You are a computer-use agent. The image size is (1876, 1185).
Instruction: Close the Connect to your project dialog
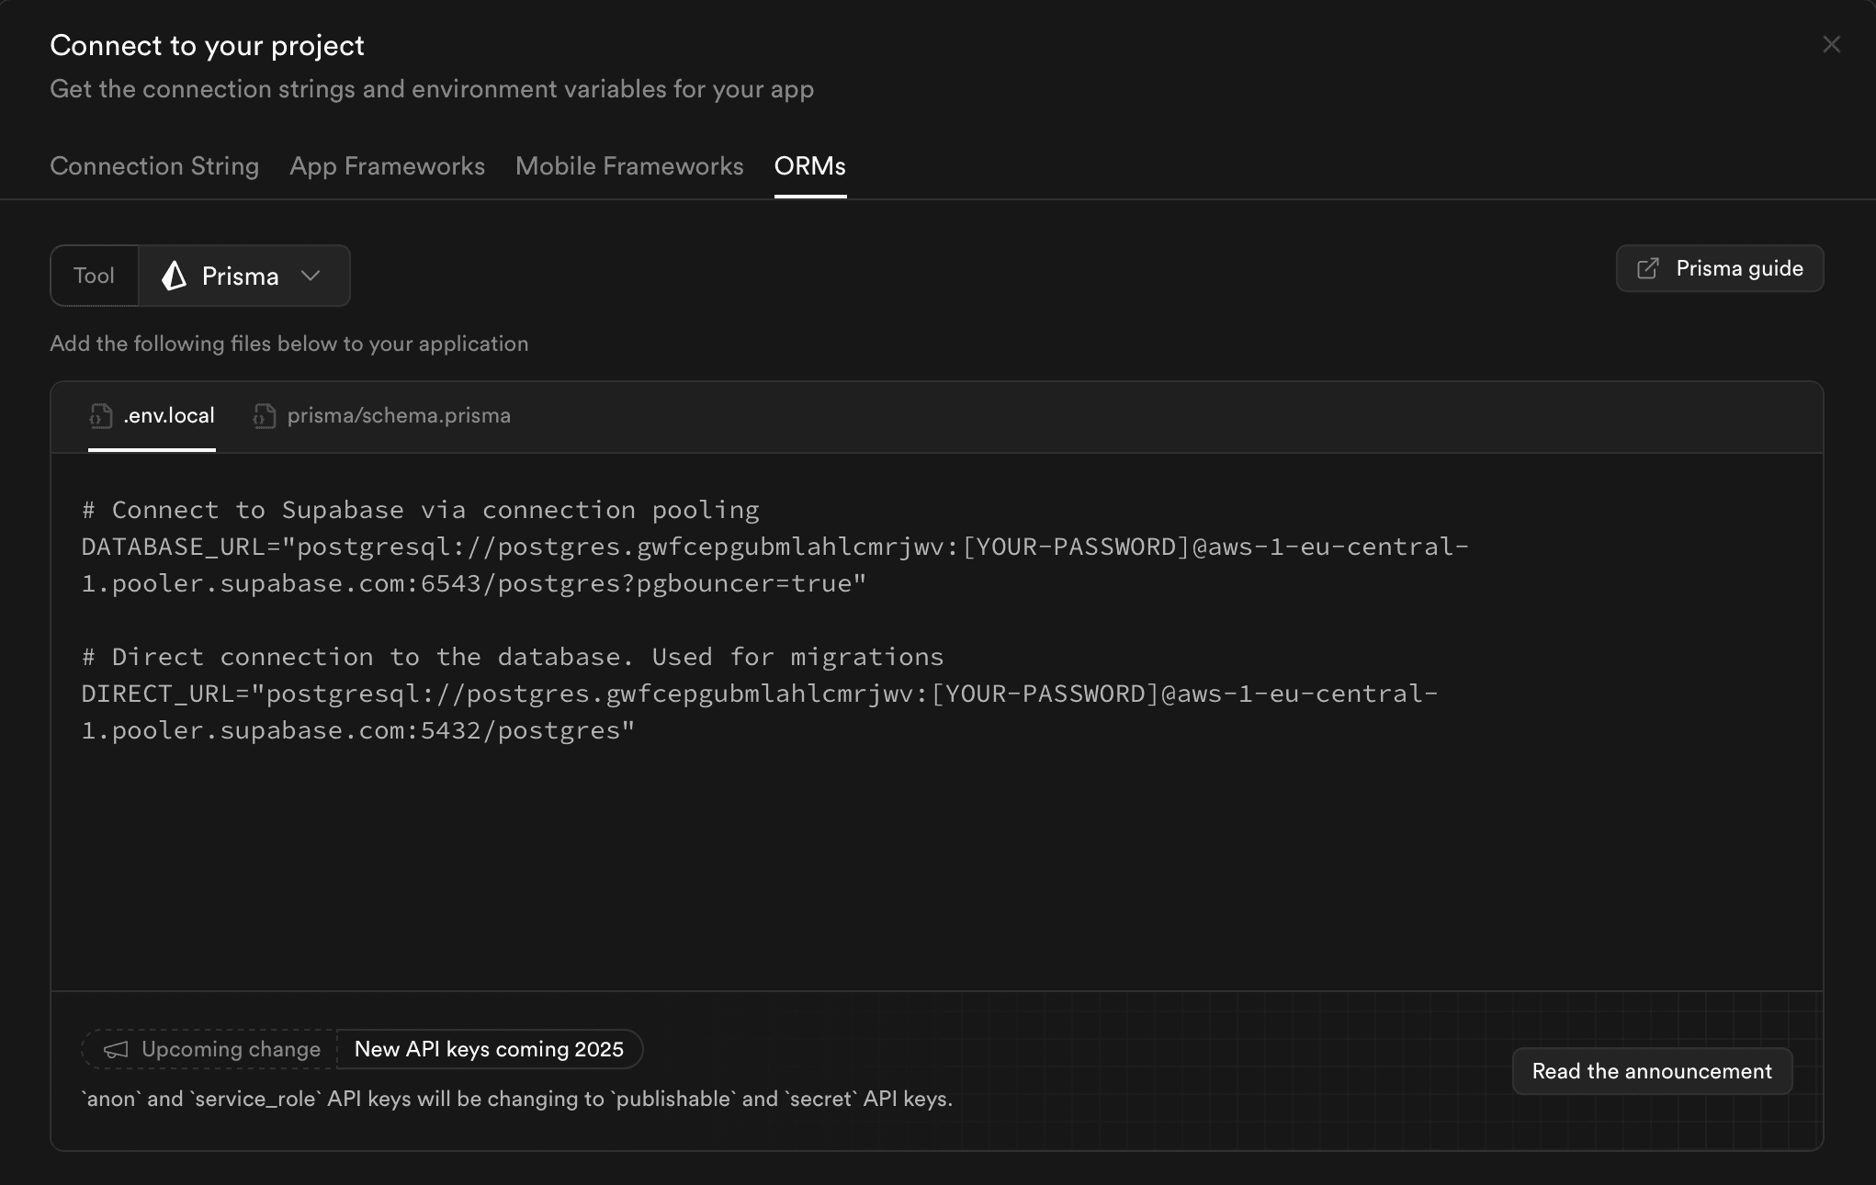pyautogui.click(x=1831, y=44)
